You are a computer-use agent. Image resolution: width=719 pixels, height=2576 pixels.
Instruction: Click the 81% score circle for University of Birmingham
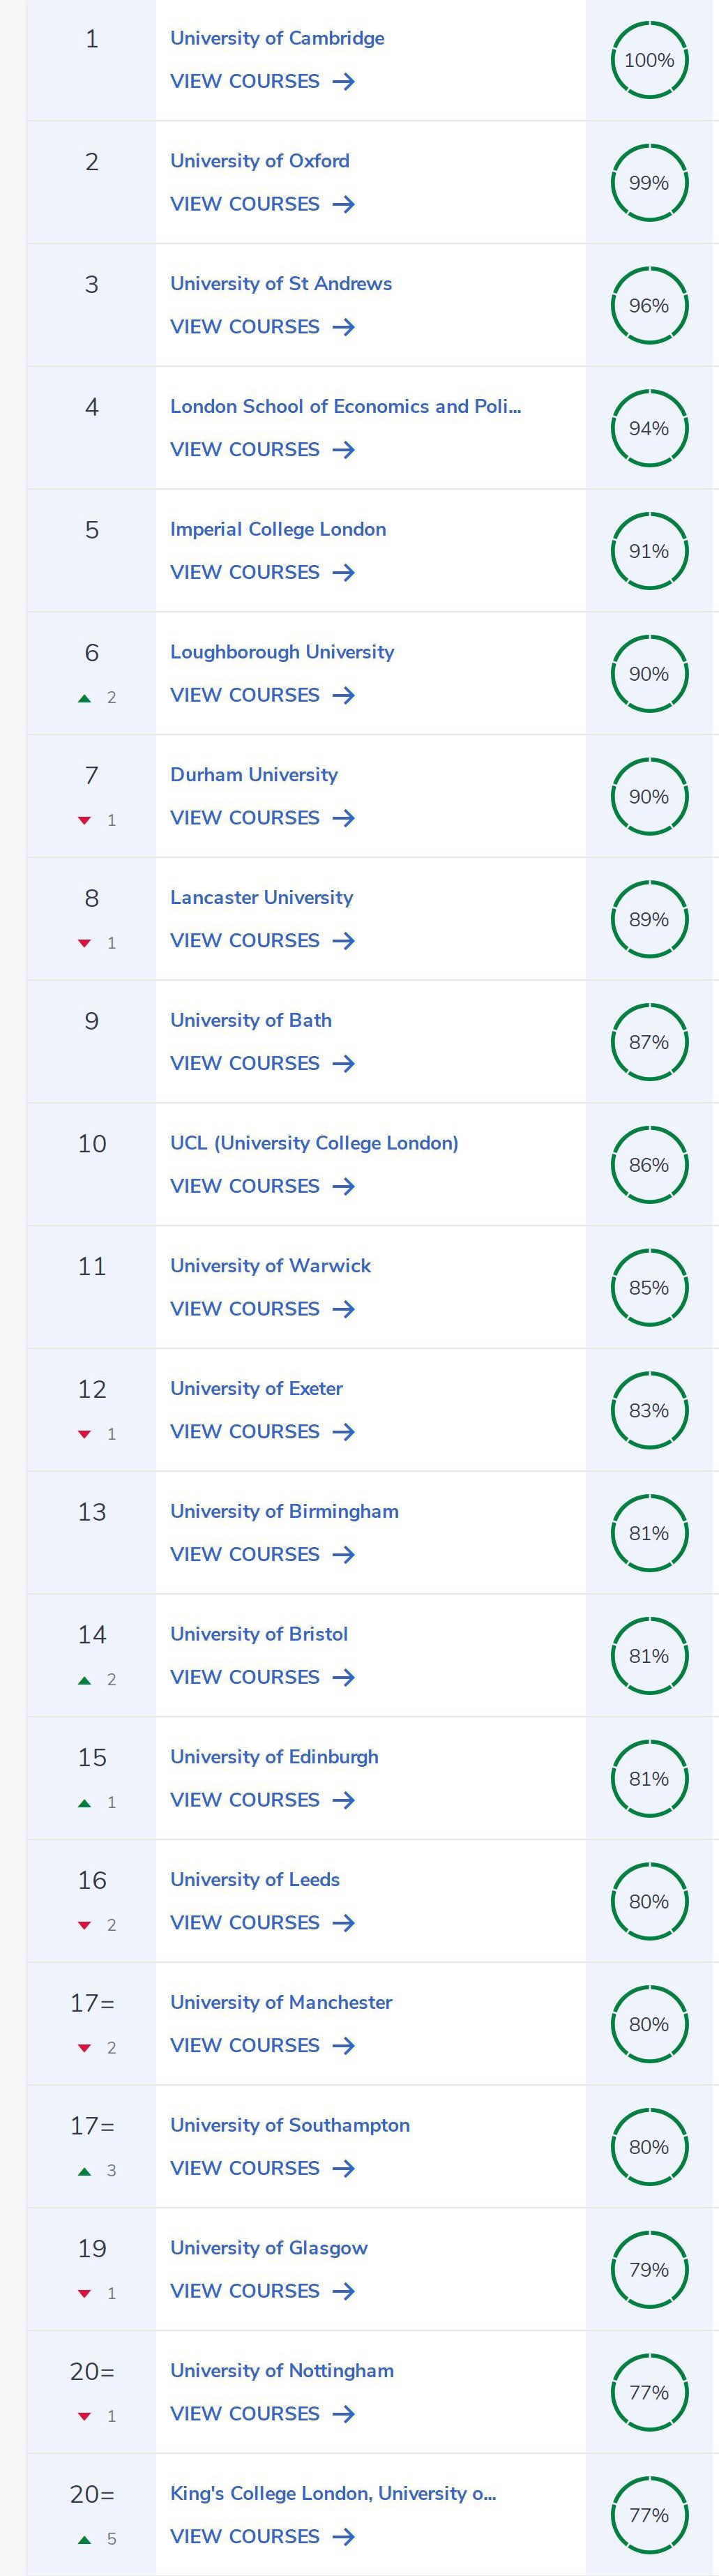649,1533
